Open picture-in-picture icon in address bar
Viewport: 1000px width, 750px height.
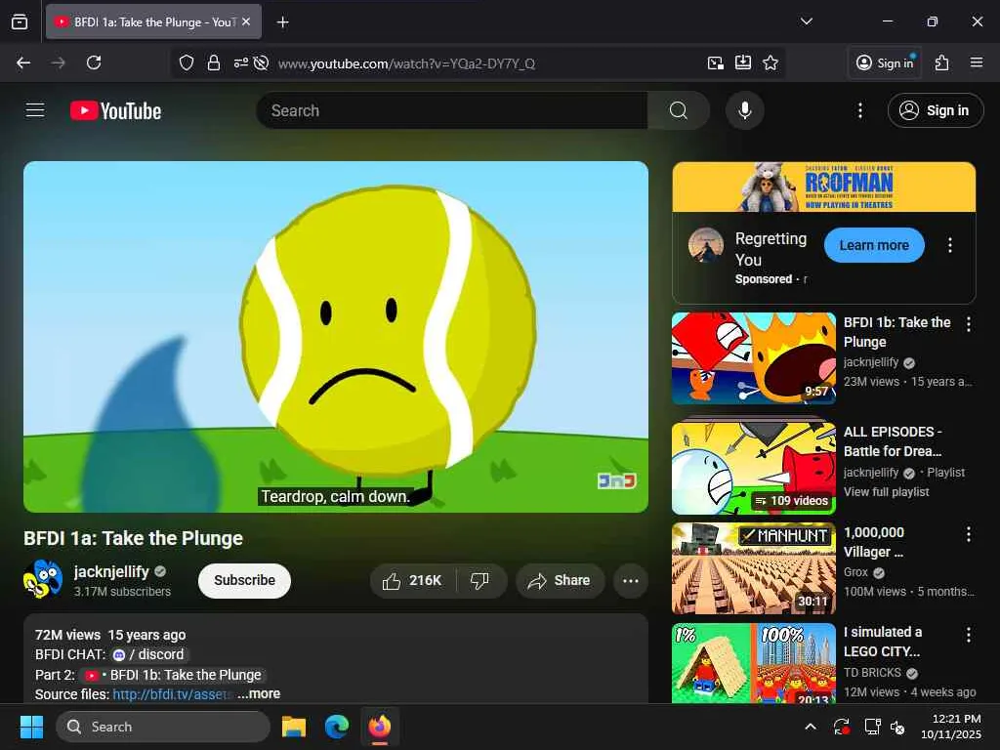tap(716, 62)
